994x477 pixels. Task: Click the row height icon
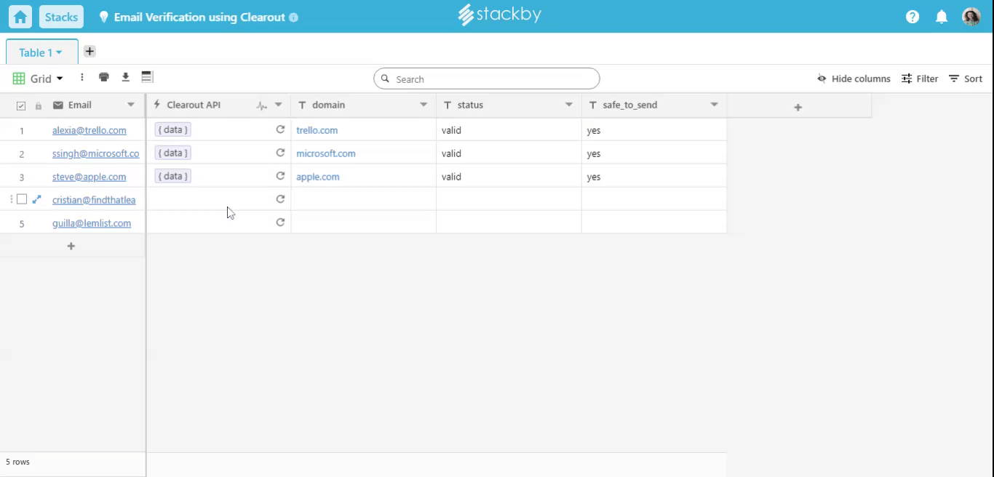pos(147,77)
